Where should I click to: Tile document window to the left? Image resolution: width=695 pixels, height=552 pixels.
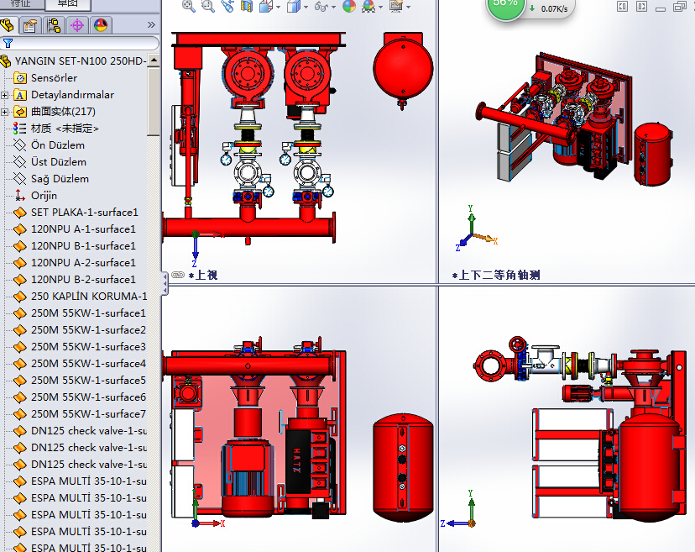(x=623, y=6)
